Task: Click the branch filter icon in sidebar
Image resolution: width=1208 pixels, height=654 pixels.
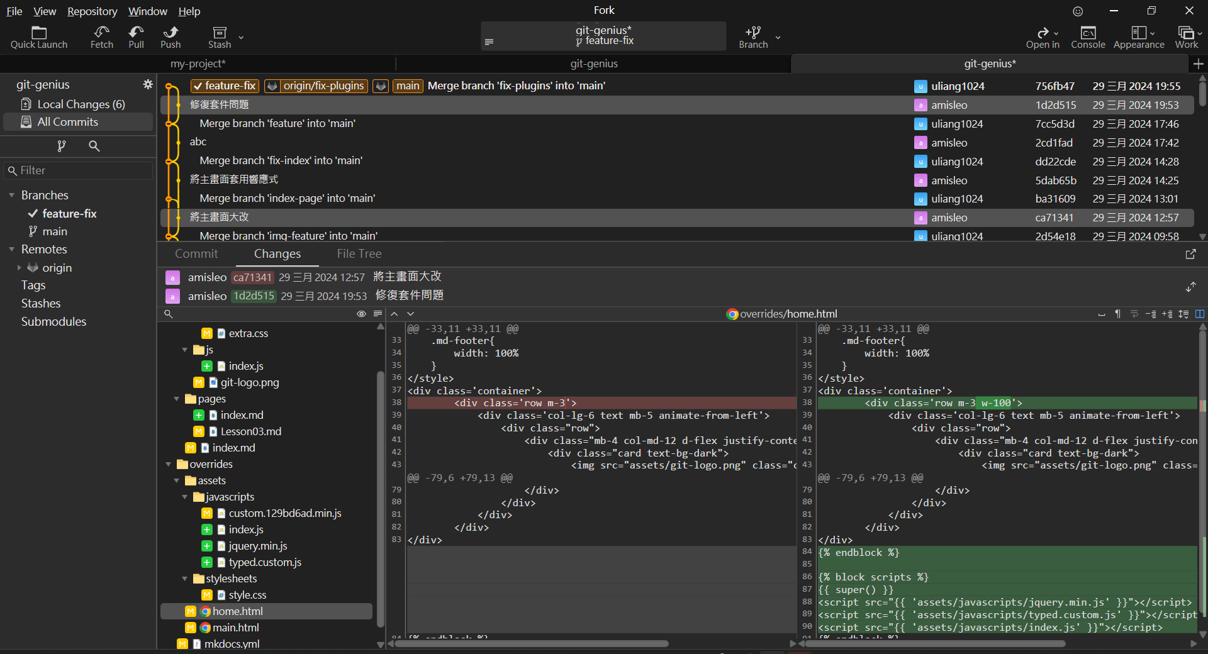Action: (x=61, y=146)
